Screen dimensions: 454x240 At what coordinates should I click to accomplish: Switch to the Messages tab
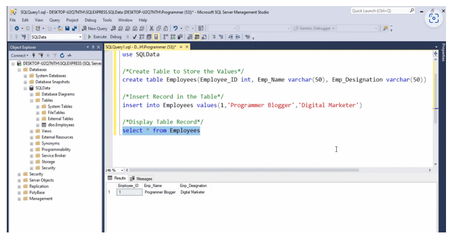pyautogui.click(x=141, y=179)
